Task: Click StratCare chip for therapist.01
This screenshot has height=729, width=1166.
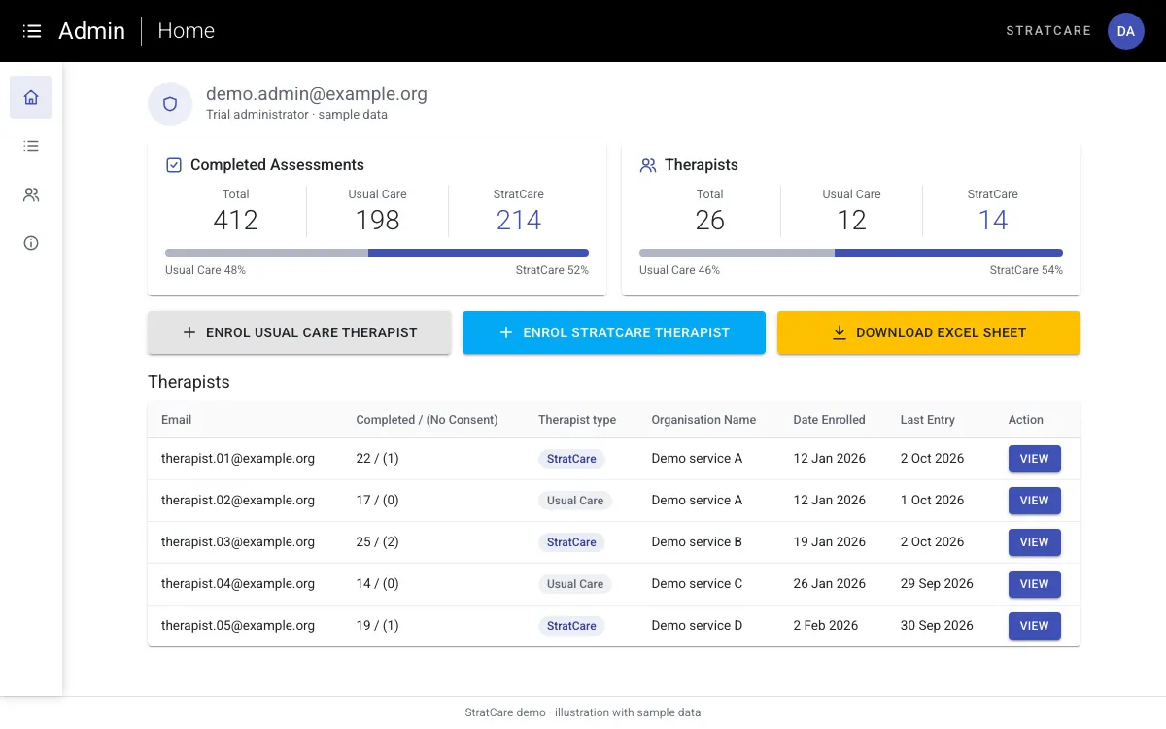Action: [571, 459]
